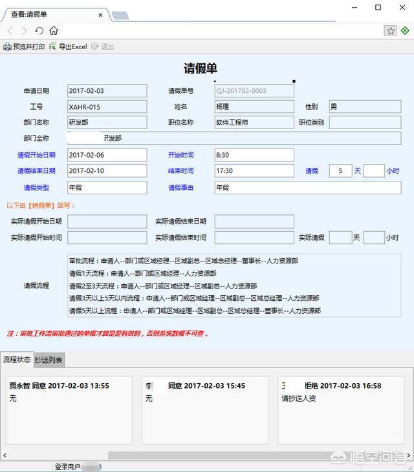Click the 请假单号 field QJ-201702-0003

coord(254,91)
